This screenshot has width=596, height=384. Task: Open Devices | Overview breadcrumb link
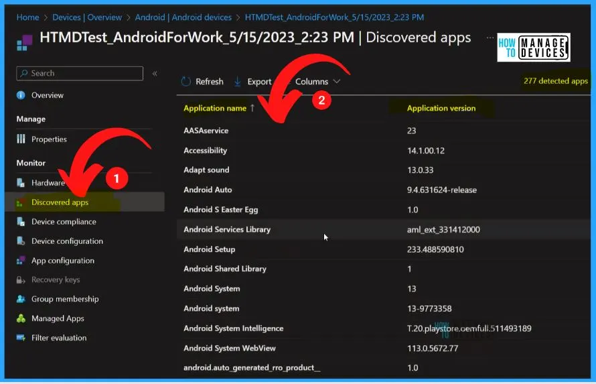[x=87, y=17]
